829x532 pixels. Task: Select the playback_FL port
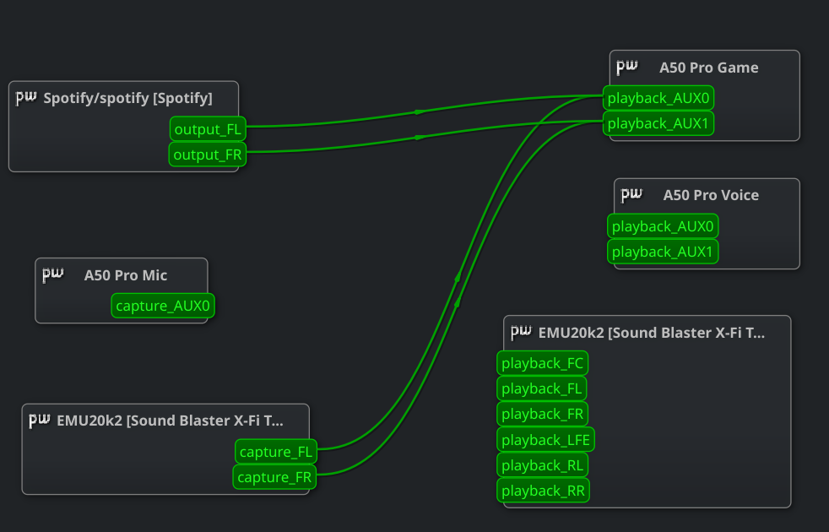click(x=542, y=388)
